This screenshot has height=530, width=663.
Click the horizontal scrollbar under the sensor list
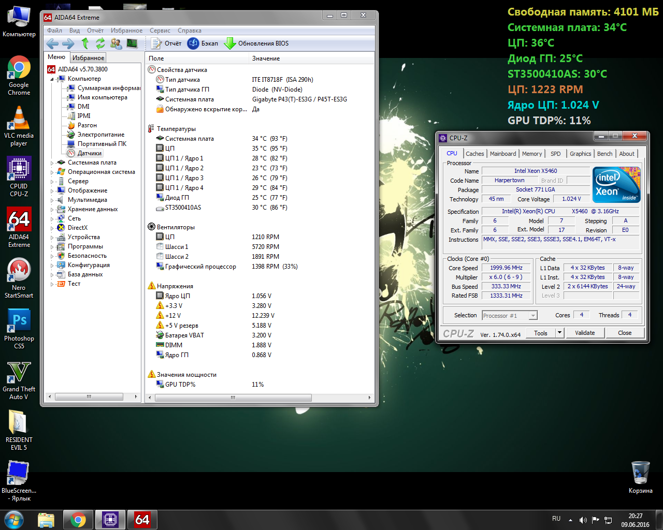click(x=233, y=397)
